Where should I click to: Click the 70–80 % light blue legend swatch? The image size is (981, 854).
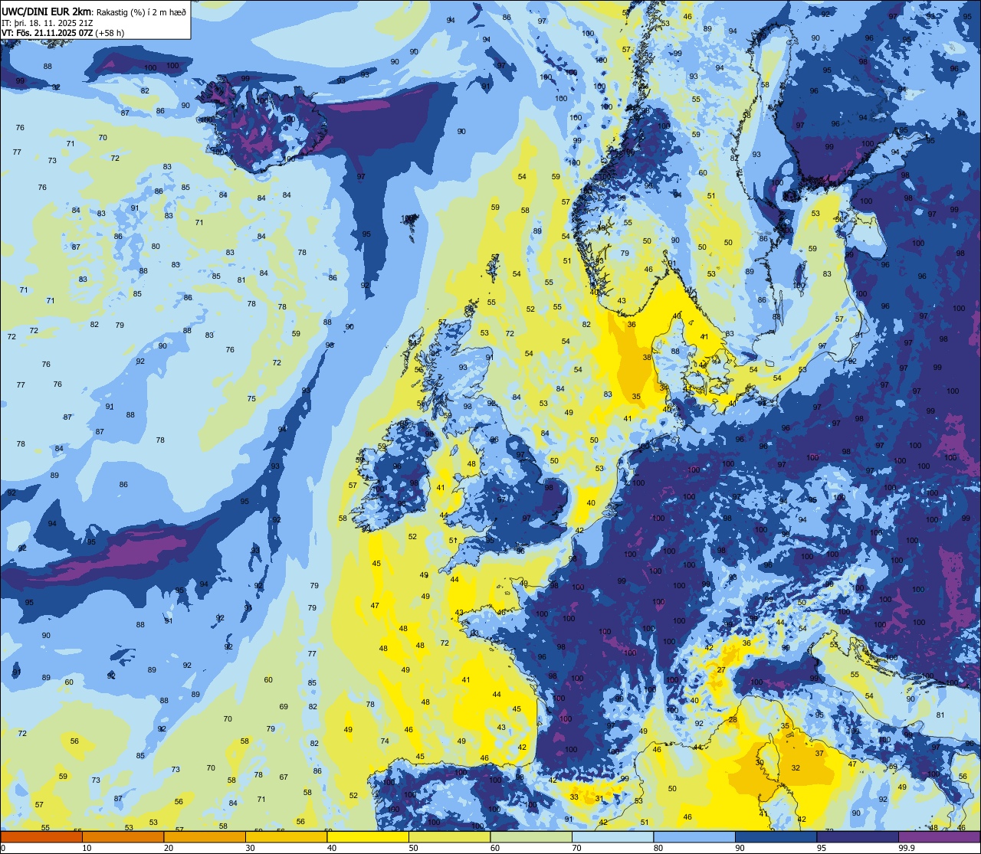612,836
